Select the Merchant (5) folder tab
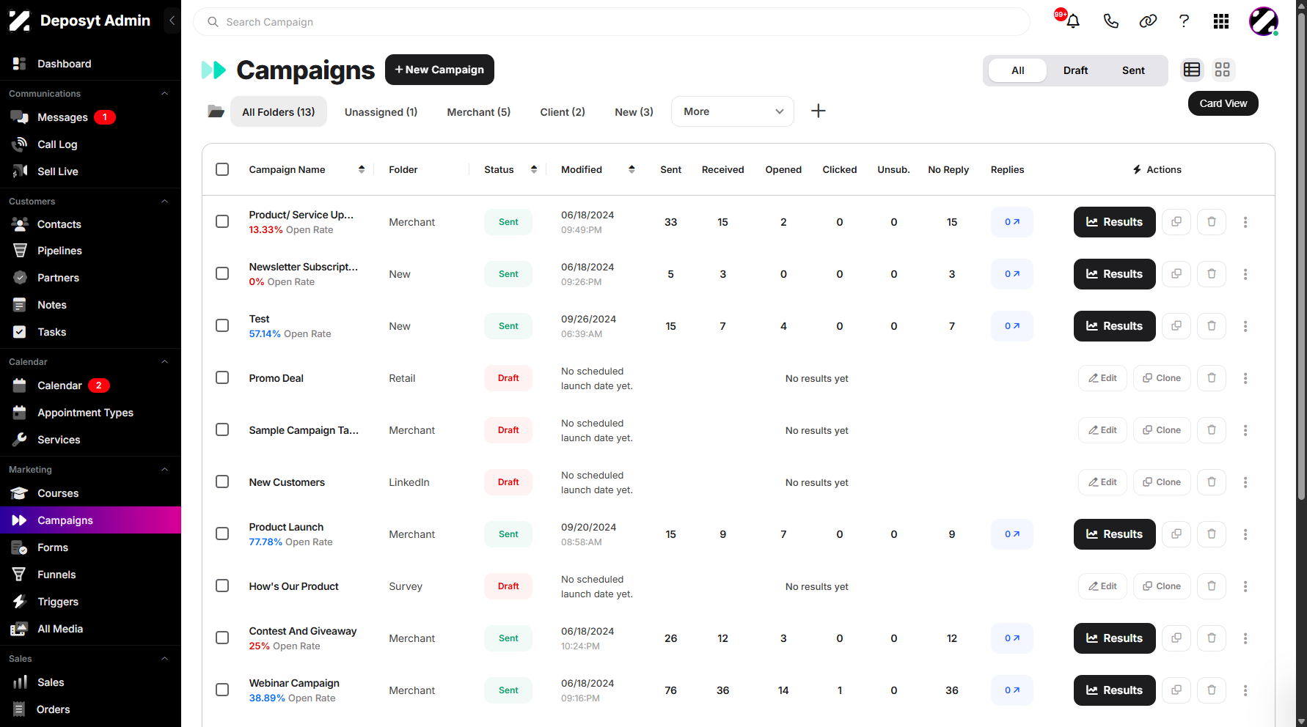 pos(479,112)
